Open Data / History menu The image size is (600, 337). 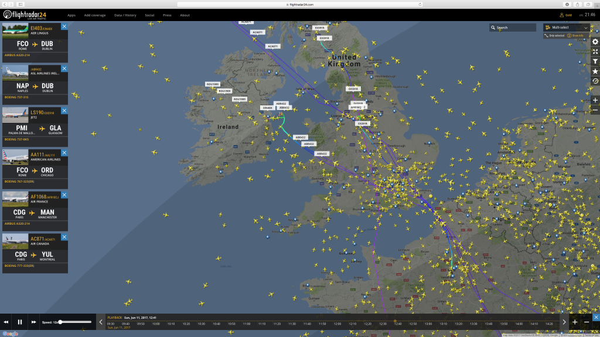coord(125,15)
